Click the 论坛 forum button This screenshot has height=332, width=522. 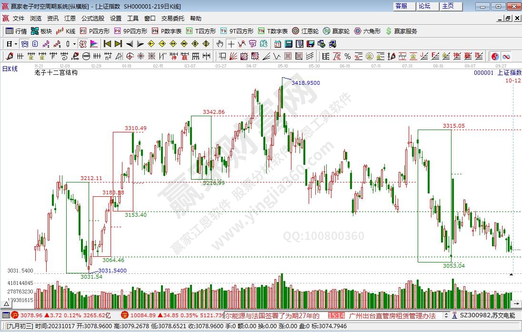click(x=424, y=6)
